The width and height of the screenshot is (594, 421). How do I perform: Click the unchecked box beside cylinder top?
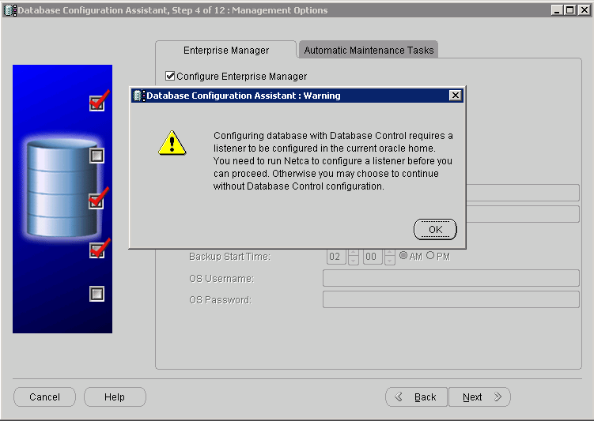97,156
